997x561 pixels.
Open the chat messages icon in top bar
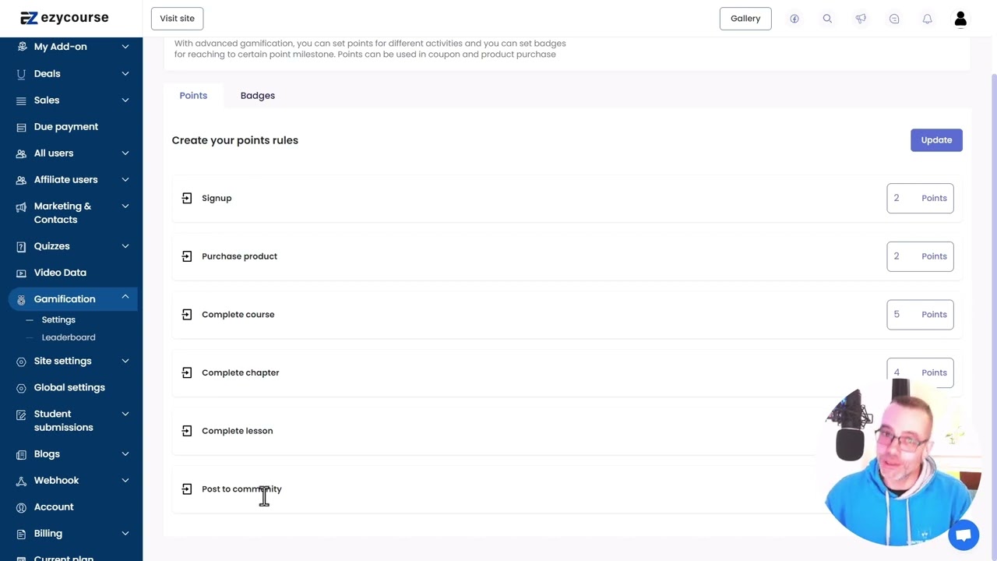pyautogui.click(x=894, y=19)
